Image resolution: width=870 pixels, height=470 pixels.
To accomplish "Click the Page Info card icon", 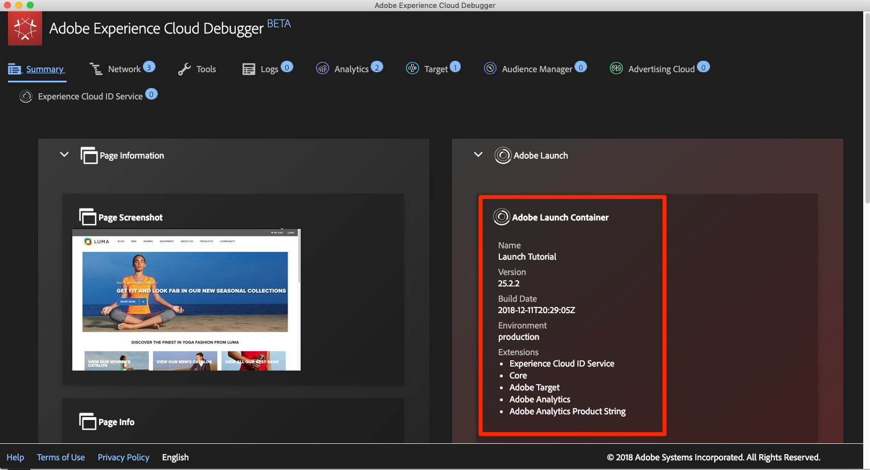I will (x=87, y=422).
